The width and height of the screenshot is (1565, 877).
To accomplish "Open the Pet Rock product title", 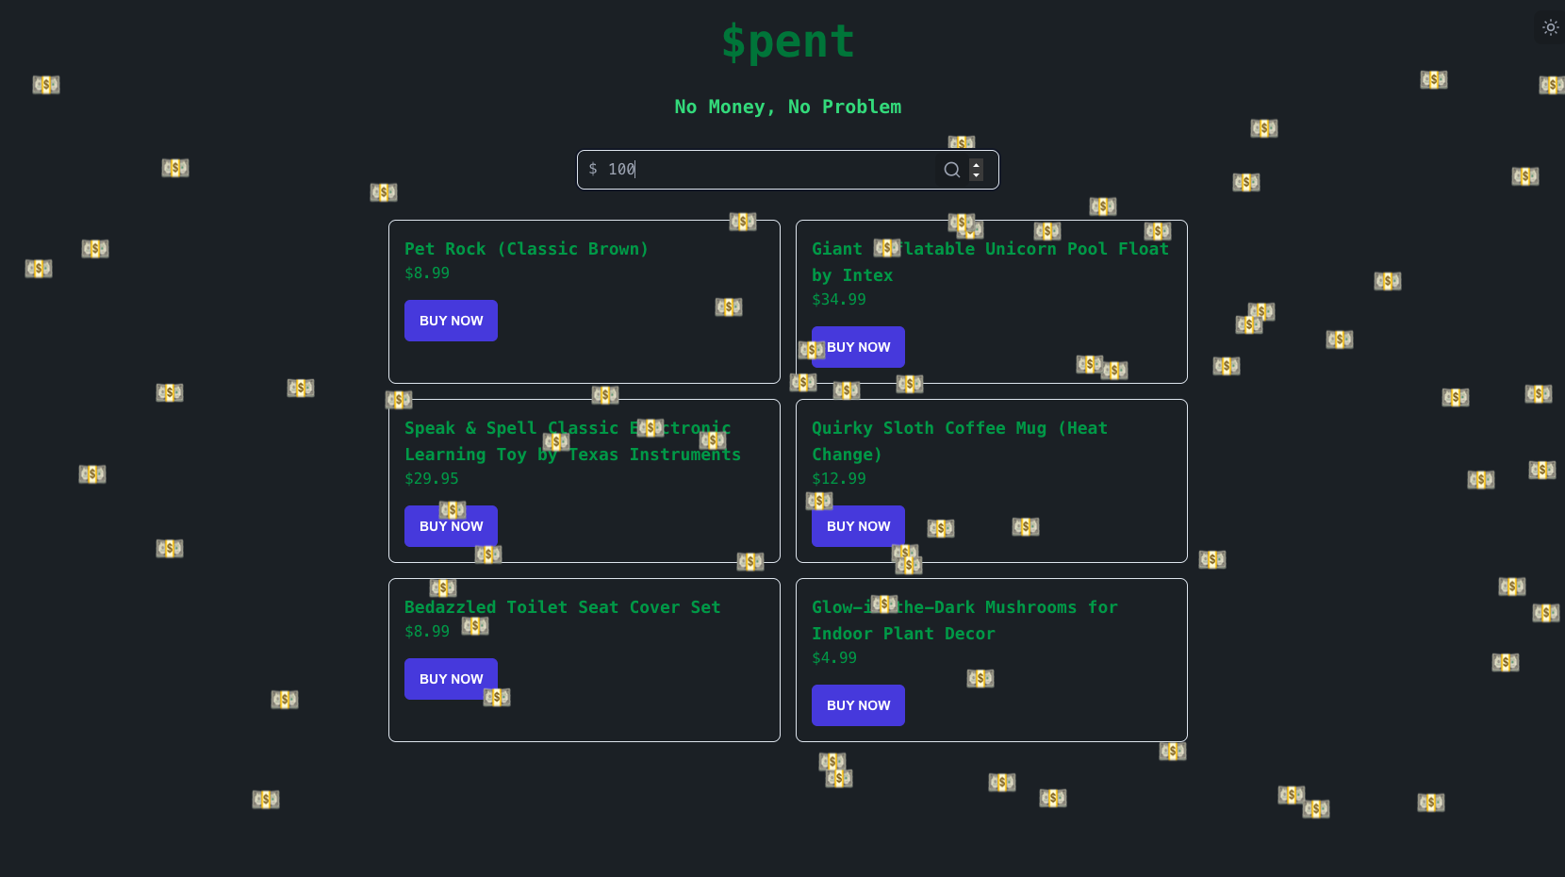I will pos(526,249).
